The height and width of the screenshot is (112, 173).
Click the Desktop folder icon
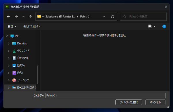tap(14, 44)
